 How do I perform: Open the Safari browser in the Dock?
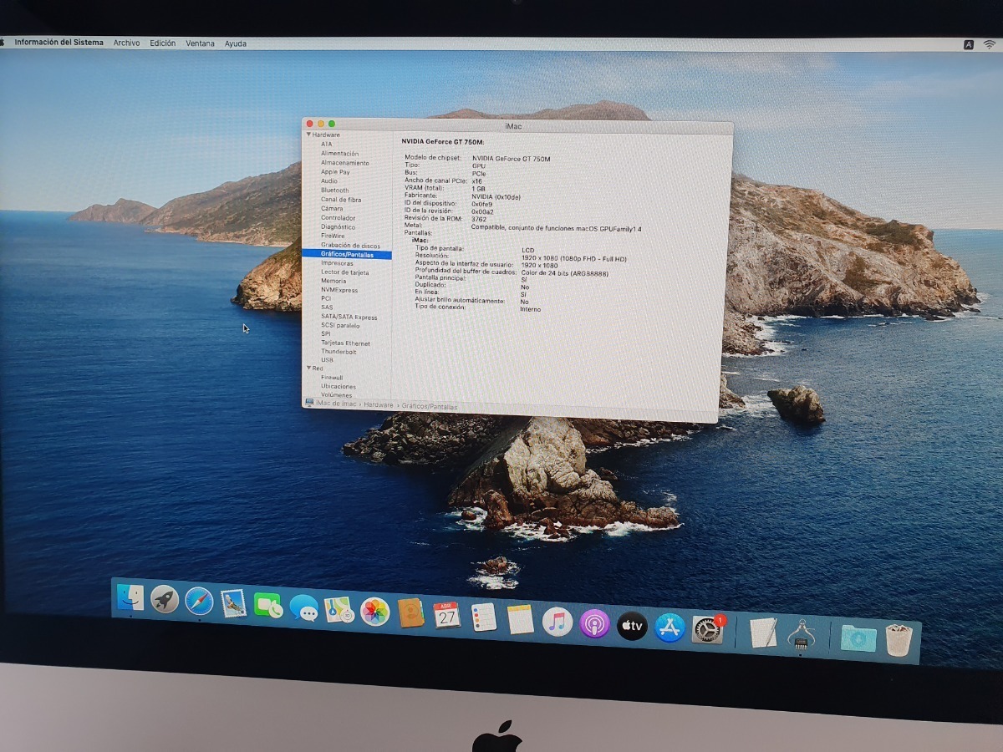tap(199, 601)
